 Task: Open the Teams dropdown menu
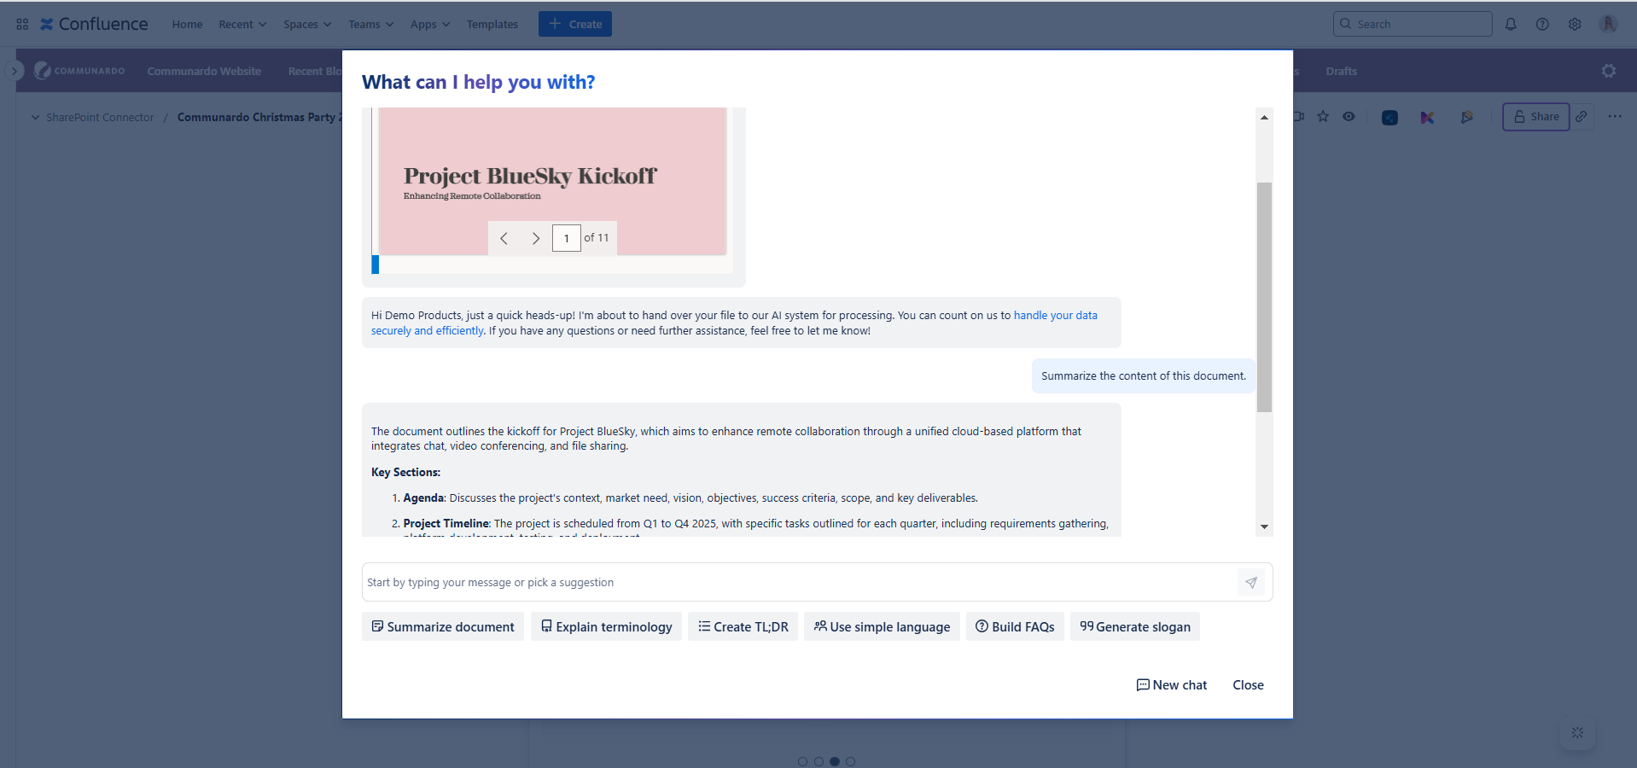pos(370,24)
